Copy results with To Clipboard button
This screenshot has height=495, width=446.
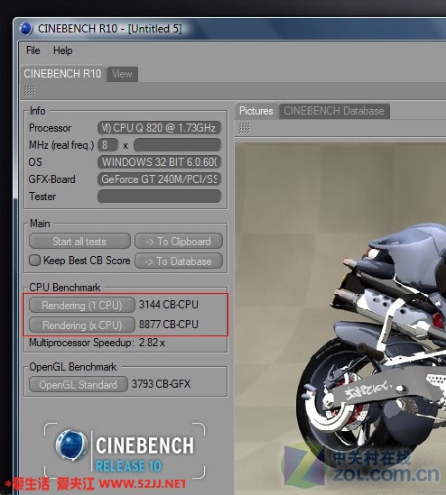(179, 242)
